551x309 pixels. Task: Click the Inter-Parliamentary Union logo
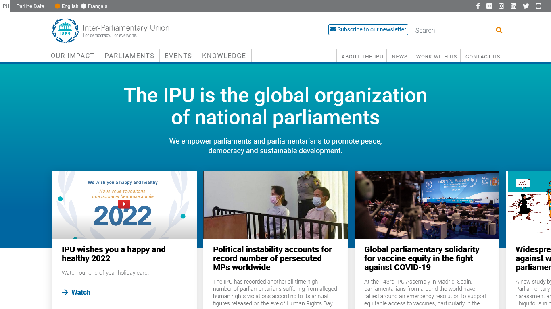(111, 30)
